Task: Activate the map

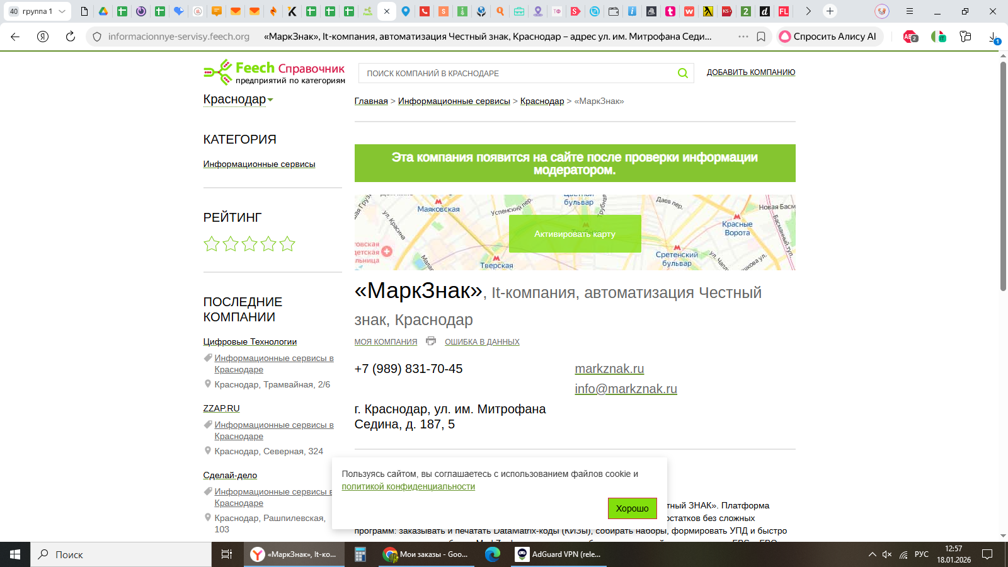Action: 575,234
